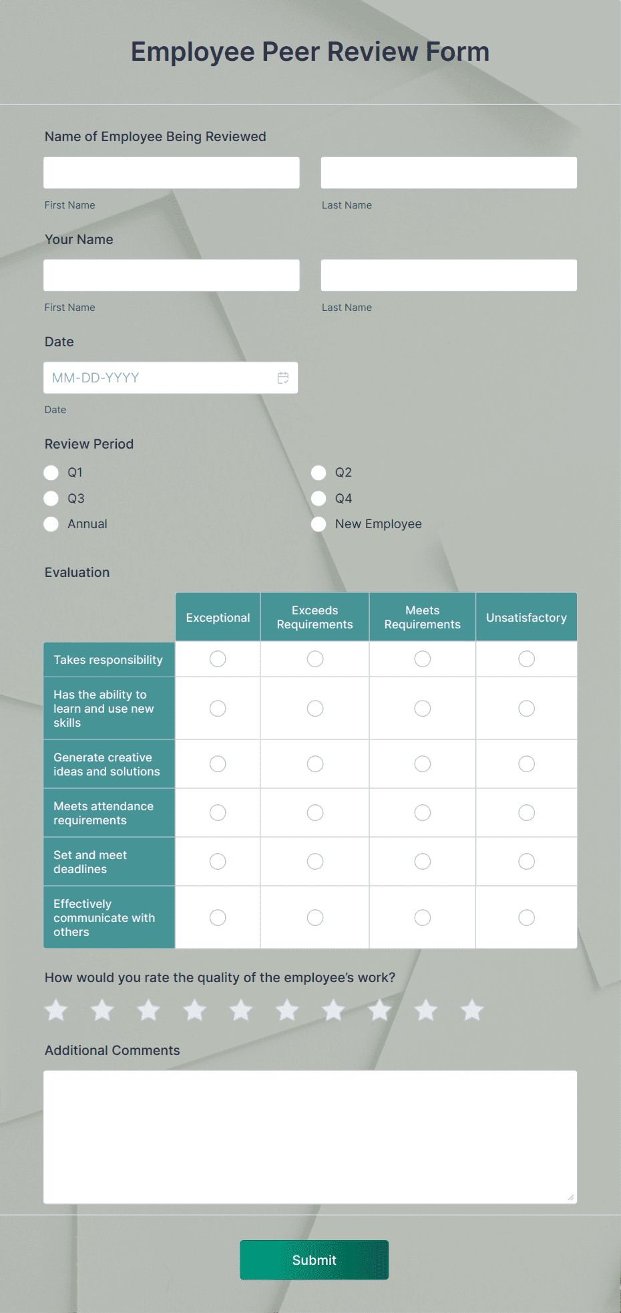Mark Effectively communicate with others as Meets Requirements
The image size is (621, 1313).
[422, 917]
